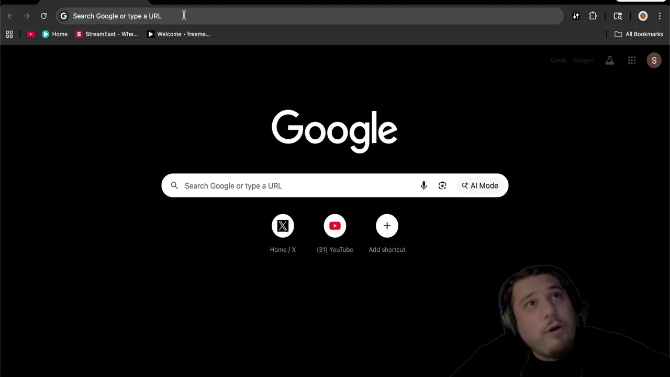Image resolution: width=670 pixels, height=377 pixels.
Task: Open the Google account S avatar
Action: click(x=654, y=60)
